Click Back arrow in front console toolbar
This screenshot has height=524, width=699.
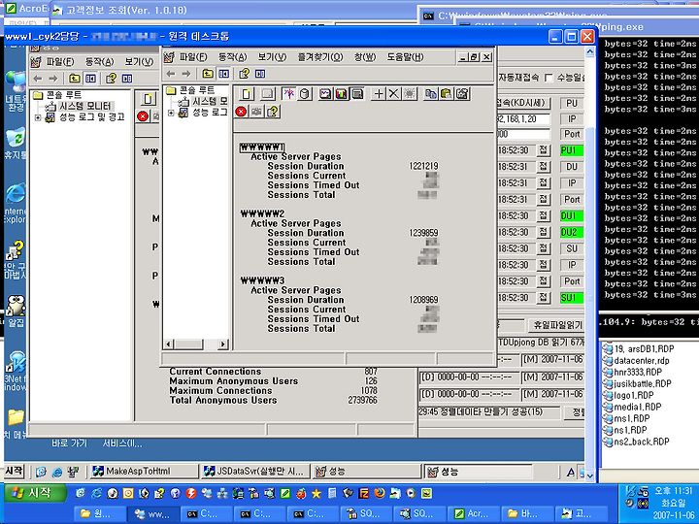[x=171, y=74]
